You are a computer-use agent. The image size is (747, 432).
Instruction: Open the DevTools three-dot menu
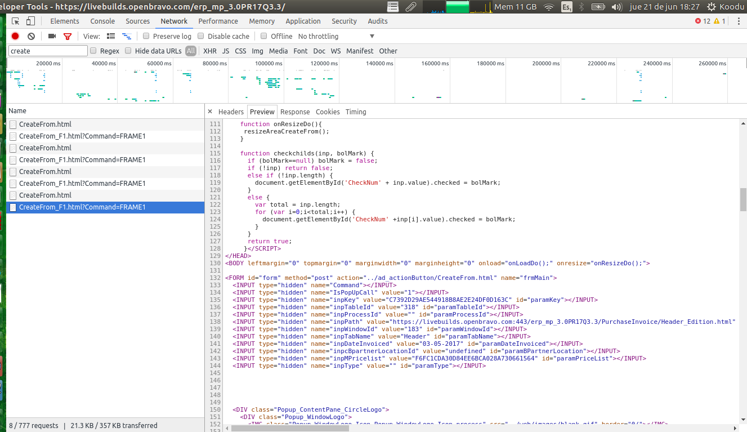[x=738, y=21]
